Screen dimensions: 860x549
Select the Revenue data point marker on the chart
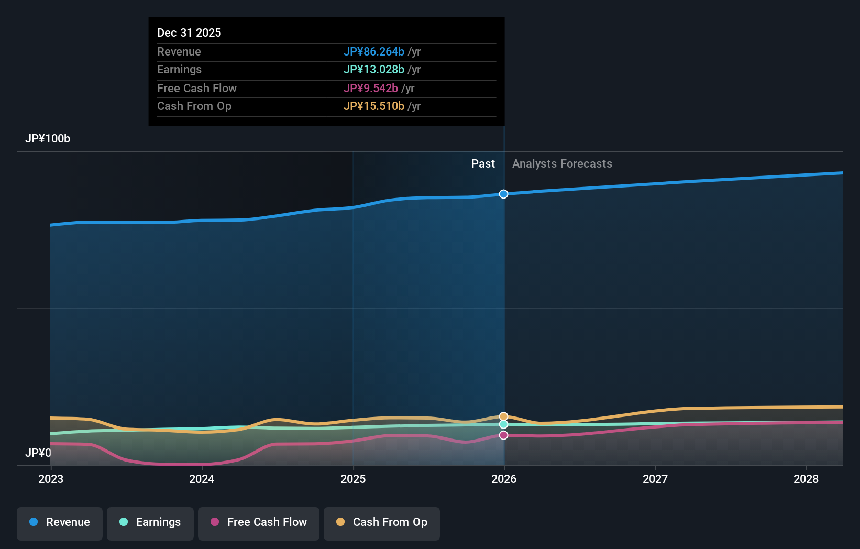pos(503,194)
